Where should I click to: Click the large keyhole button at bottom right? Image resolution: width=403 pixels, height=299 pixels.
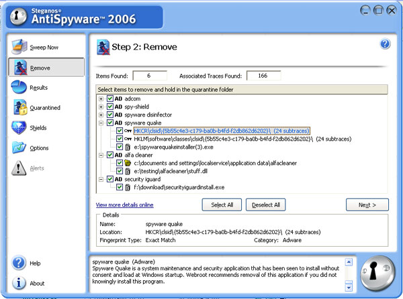[377, 273]
